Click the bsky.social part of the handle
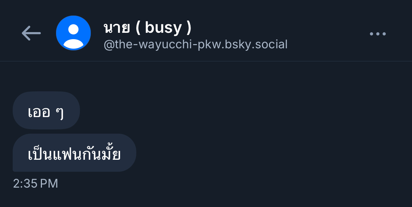Viewport: 412px width, 207px height. 256,44
